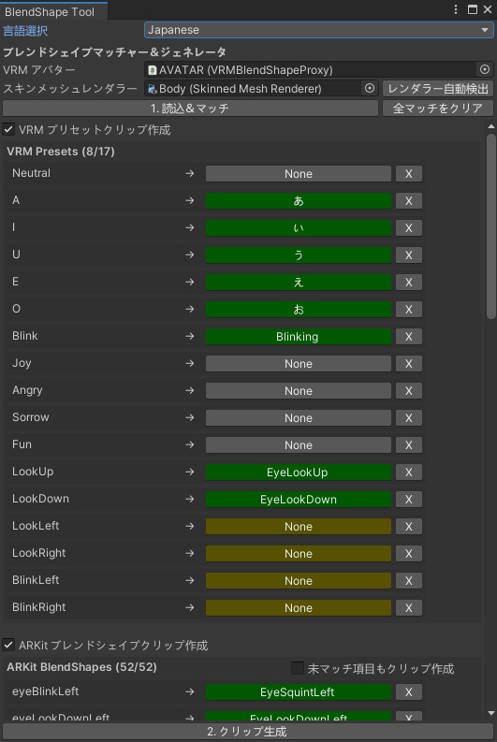The width and height of the screenshot is (497, 742).
Task: Clear the LookRight preset match with X
Action: point(408,554)
